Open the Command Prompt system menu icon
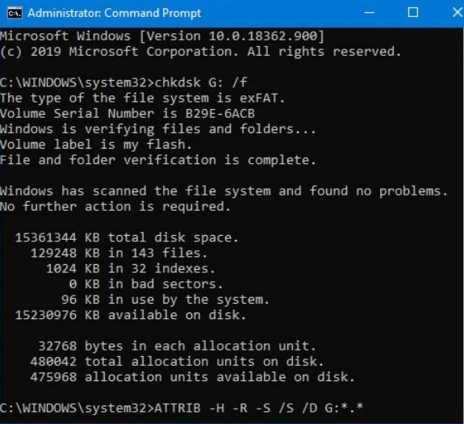This screenshot has width=464, height=424. pos(15,13)
